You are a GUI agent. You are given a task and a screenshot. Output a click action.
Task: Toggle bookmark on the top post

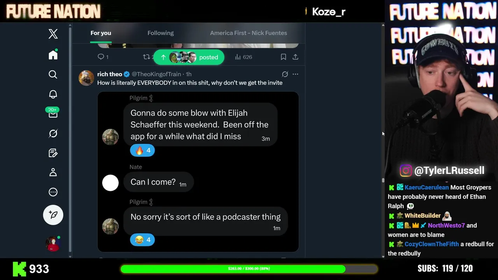(283, 57)
